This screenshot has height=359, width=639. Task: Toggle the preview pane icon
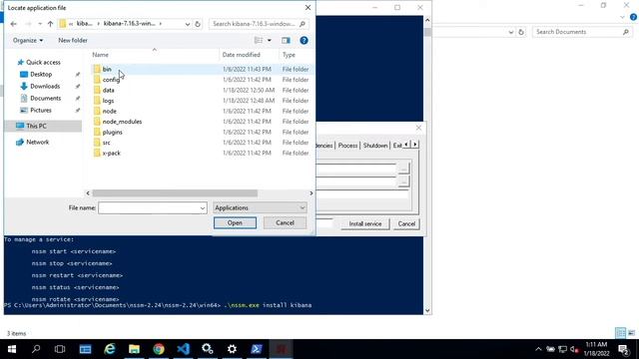pyautogui.click(x=286, y=40)
